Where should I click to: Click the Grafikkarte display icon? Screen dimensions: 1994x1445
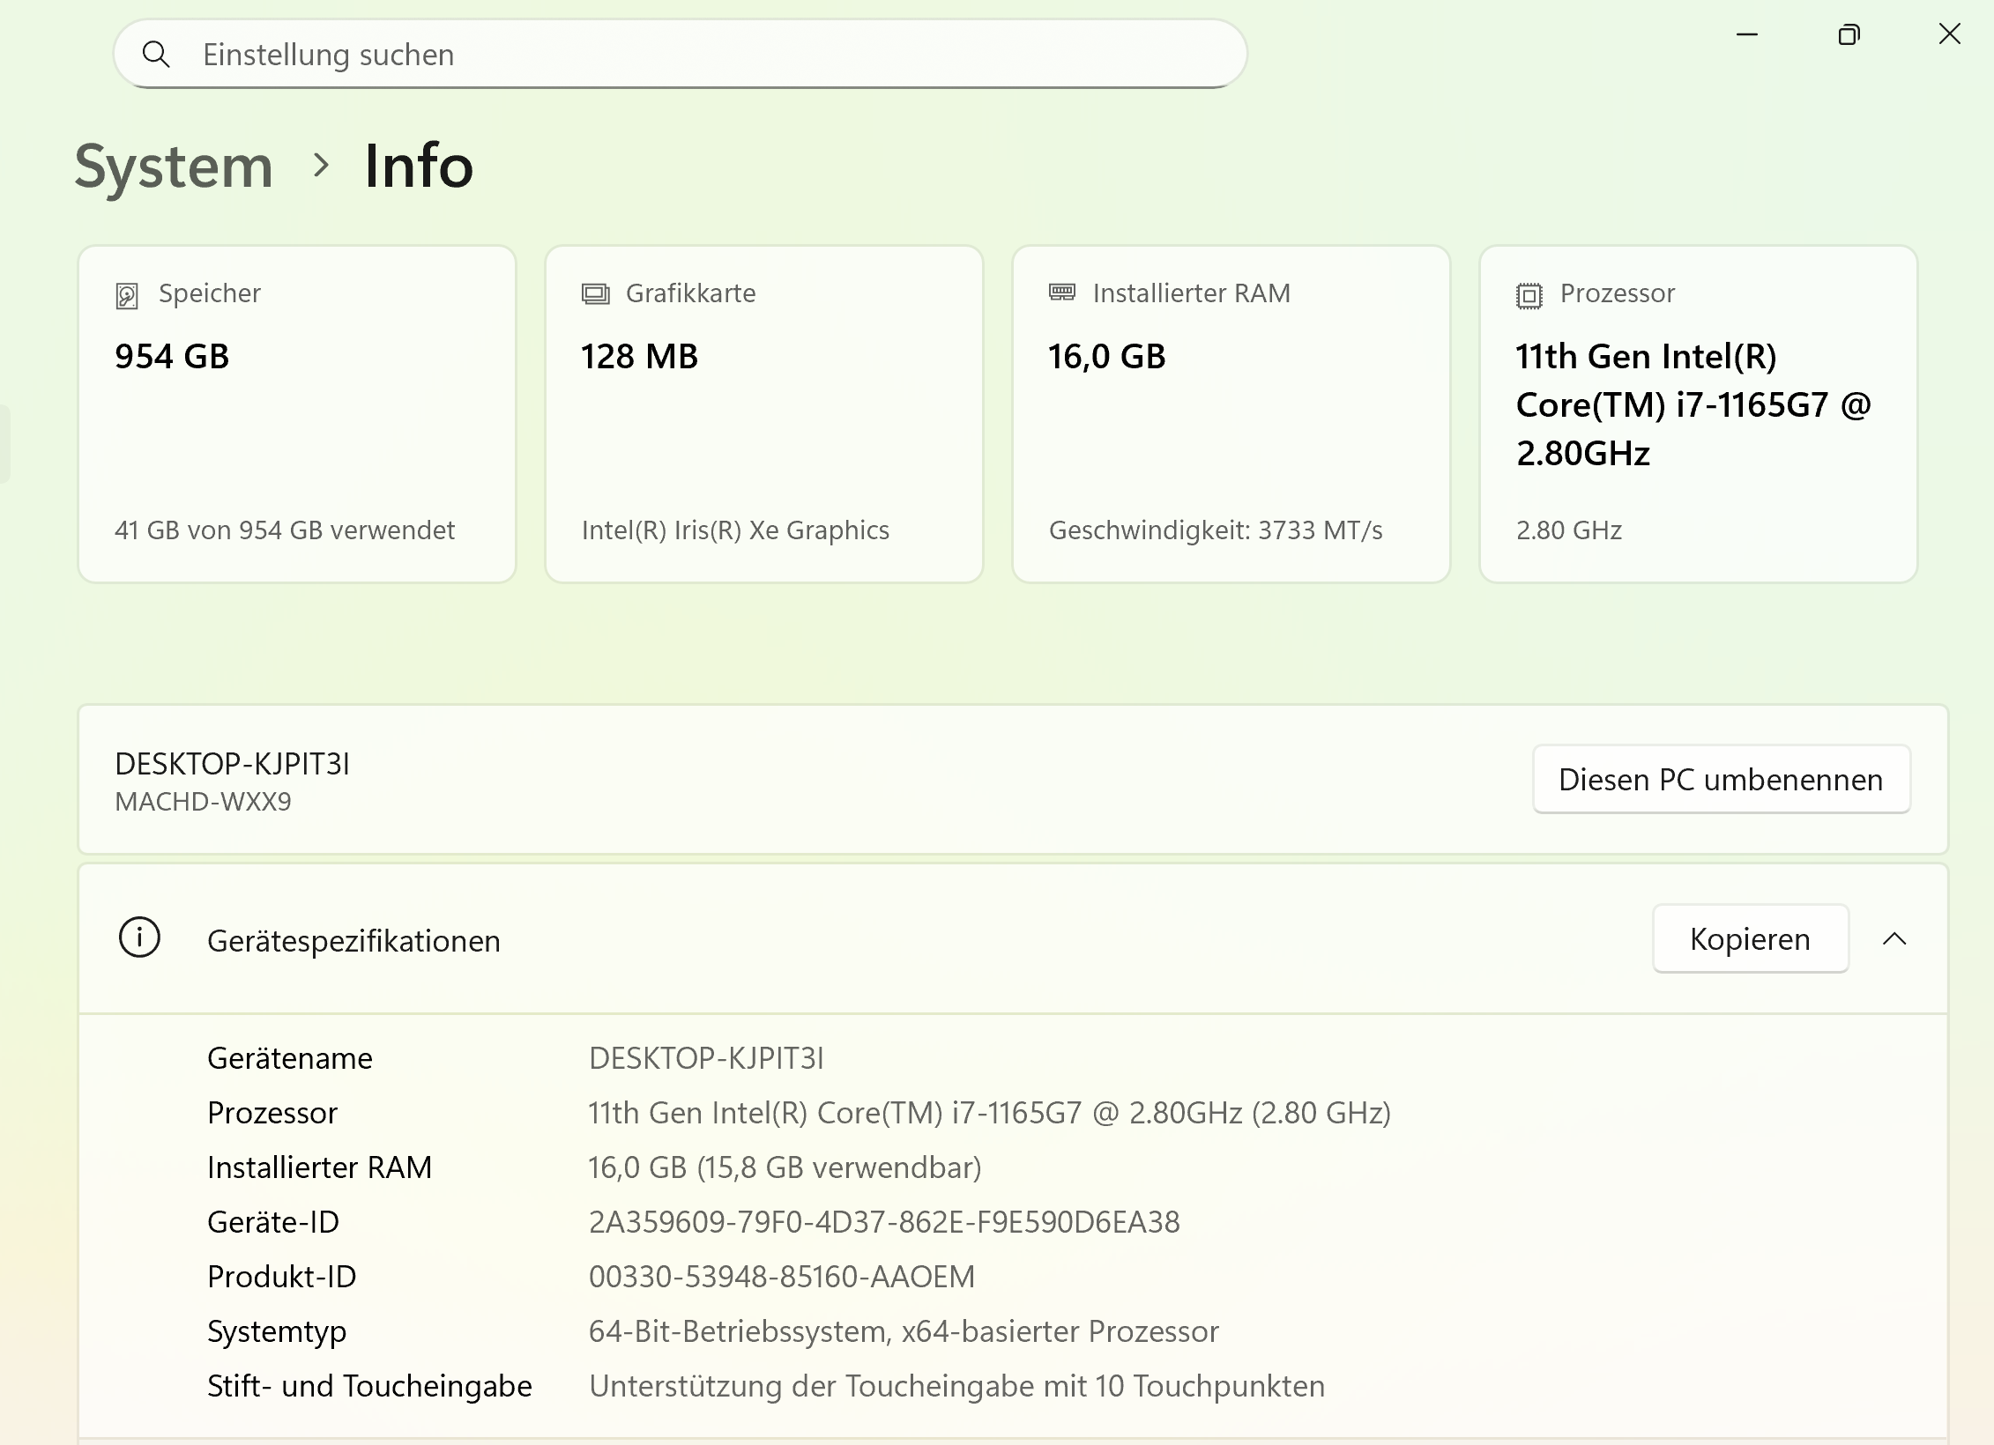[x=595, y=293]
